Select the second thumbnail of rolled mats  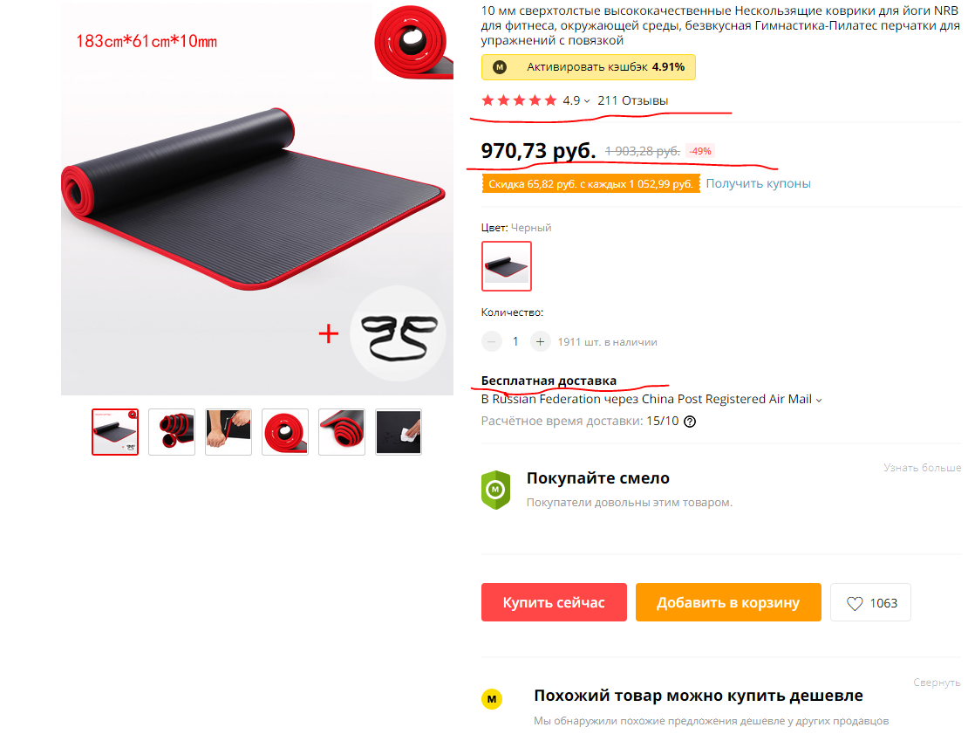tap(172, 432)
